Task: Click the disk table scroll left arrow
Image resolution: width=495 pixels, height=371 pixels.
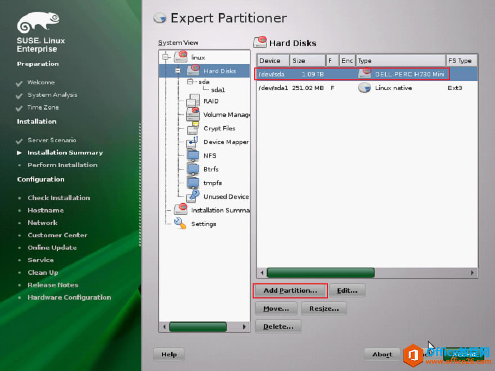Action: point(262,273)
